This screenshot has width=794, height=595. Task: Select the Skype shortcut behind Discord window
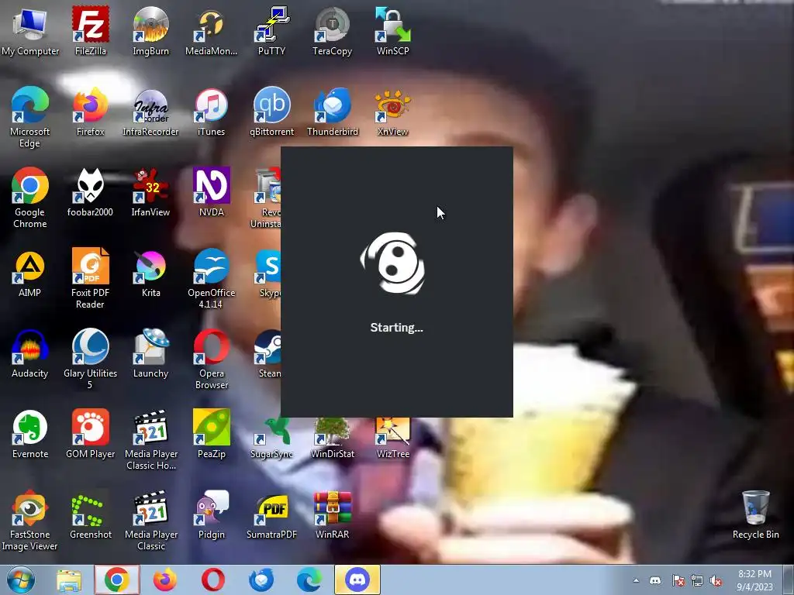pos(268,272)
